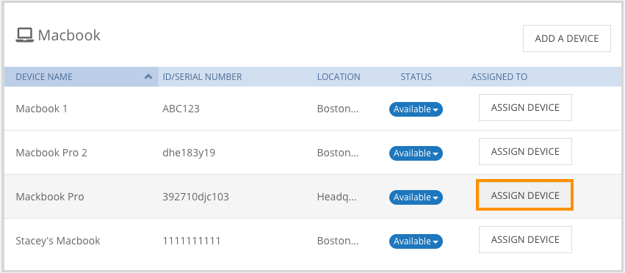Viewport: 625px width, 273px height.
Task: Add a device
Action: (x=567, y=39)
